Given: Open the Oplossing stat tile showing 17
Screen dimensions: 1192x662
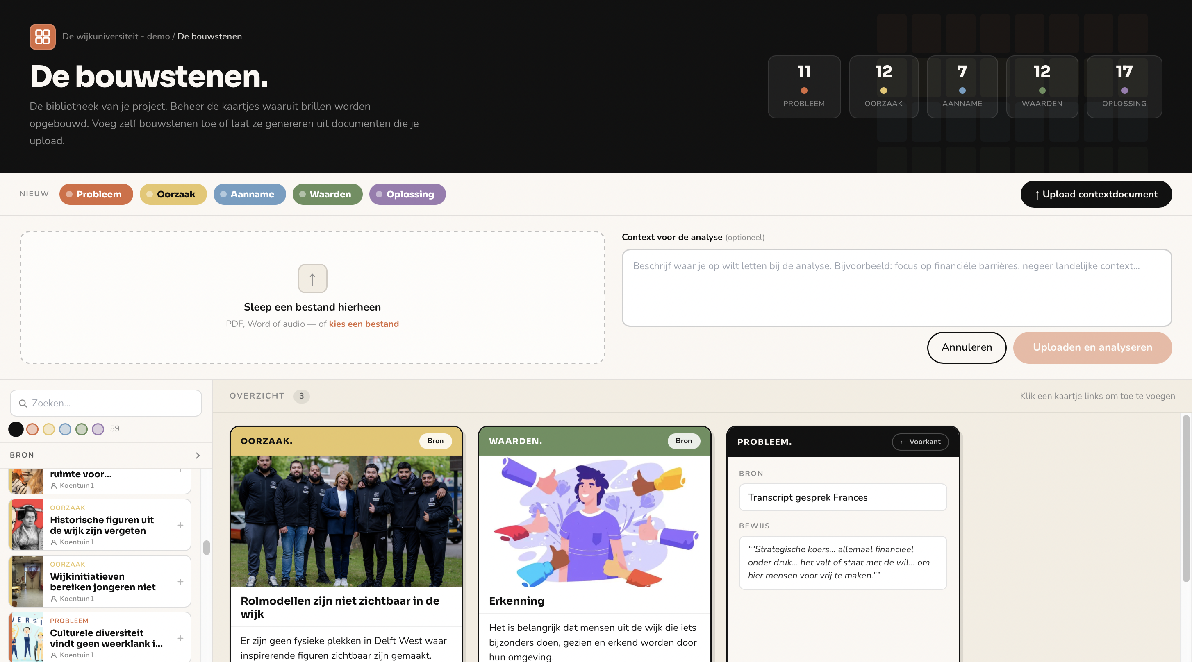Looking at the screenshot, I should pos(1124,87).
